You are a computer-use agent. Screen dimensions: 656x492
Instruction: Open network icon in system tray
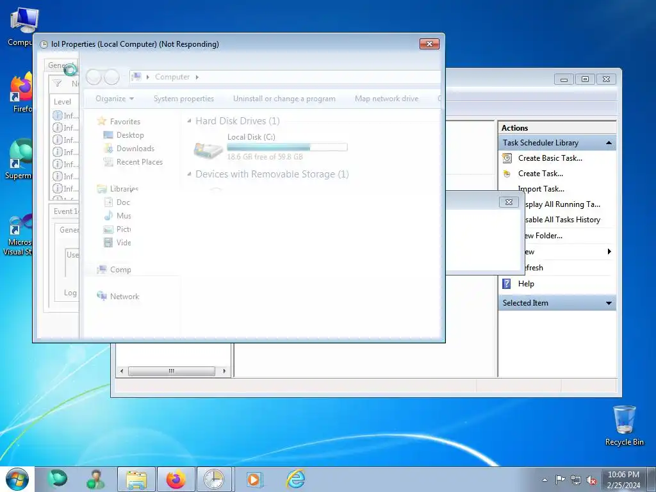(x=576, y=480)
